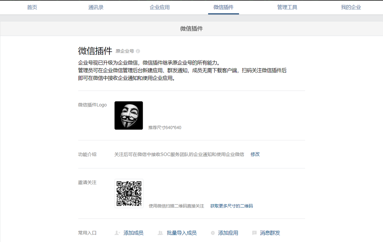383x242 pixels.
Task: Click the 批量导入成员 group icon
Action: 160,233
